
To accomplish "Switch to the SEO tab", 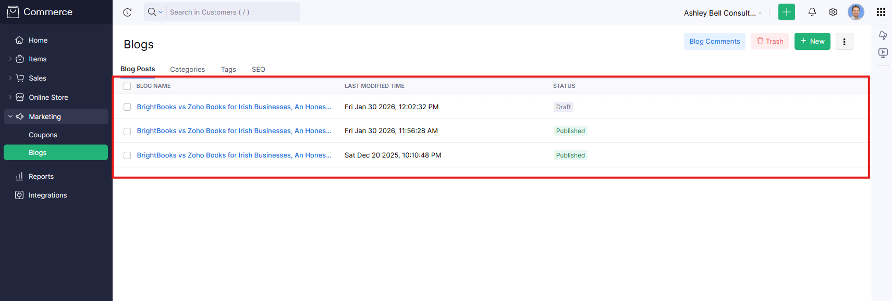I will pos(258,69).
